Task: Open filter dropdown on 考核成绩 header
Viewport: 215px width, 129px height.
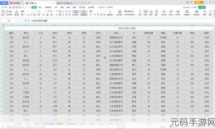Action: click(x=155, y=34)
